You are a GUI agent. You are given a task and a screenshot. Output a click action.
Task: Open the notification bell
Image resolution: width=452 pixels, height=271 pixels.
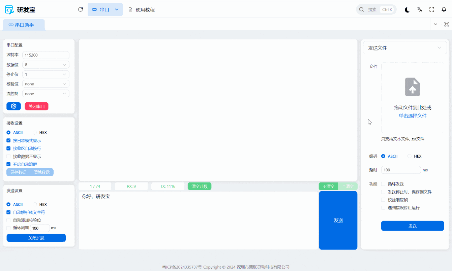(444, 10)
